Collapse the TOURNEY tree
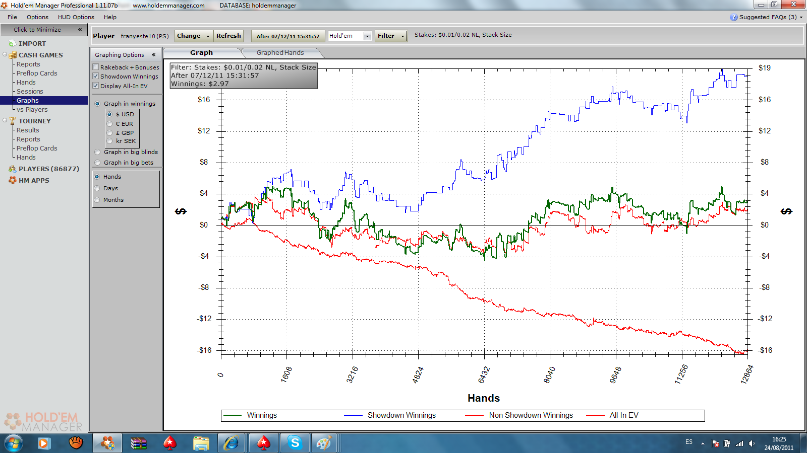This screenshot has height=453, width=807. click(x=5, y=120)
